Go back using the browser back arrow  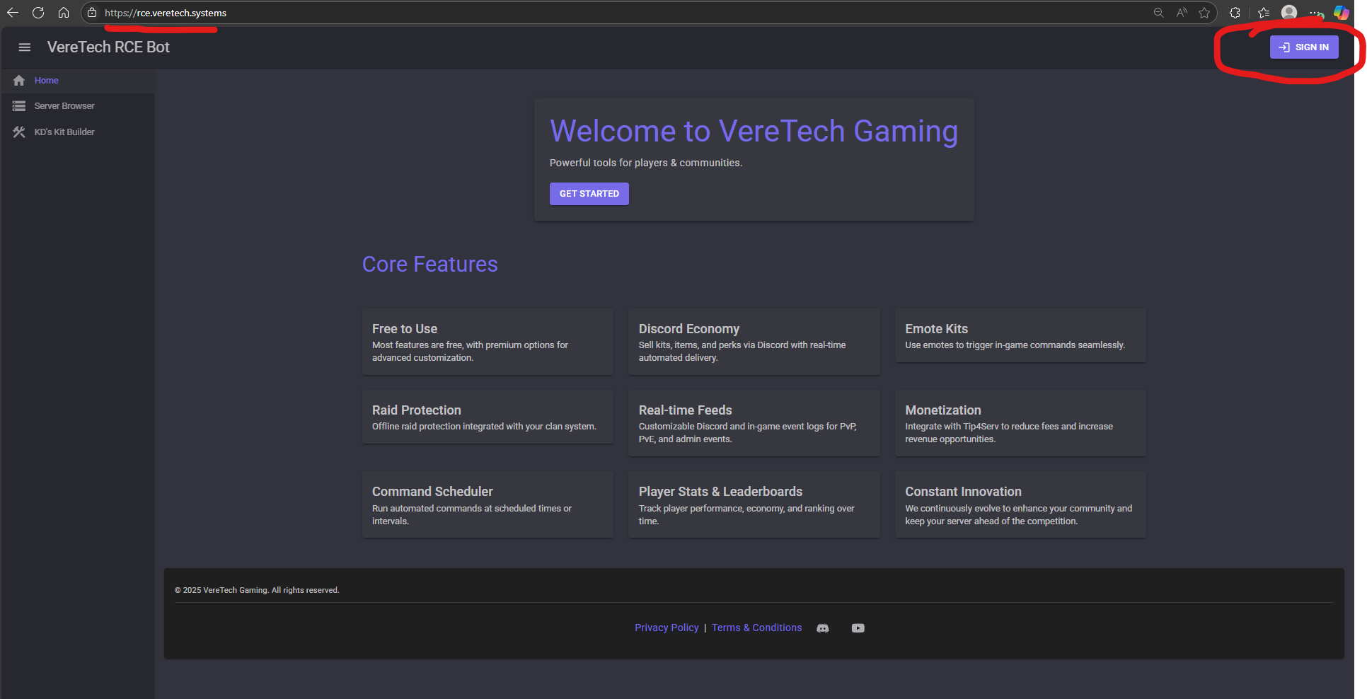13,13
